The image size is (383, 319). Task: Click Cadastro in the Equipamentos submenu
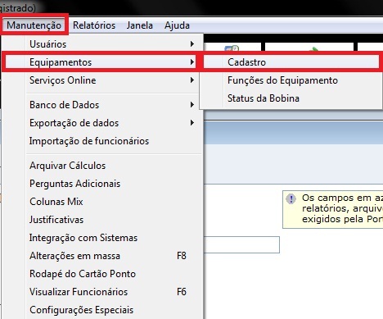[291, 62]
